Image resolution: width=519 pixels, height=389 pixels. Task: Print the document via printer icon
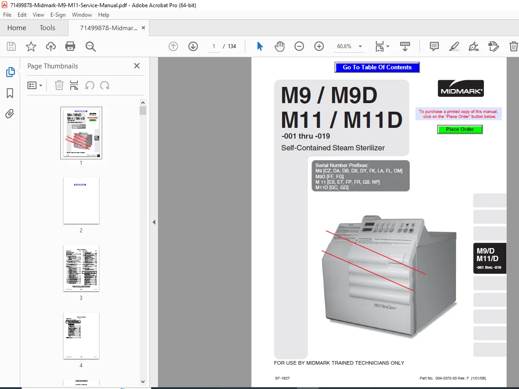click(x=70, y=46)
